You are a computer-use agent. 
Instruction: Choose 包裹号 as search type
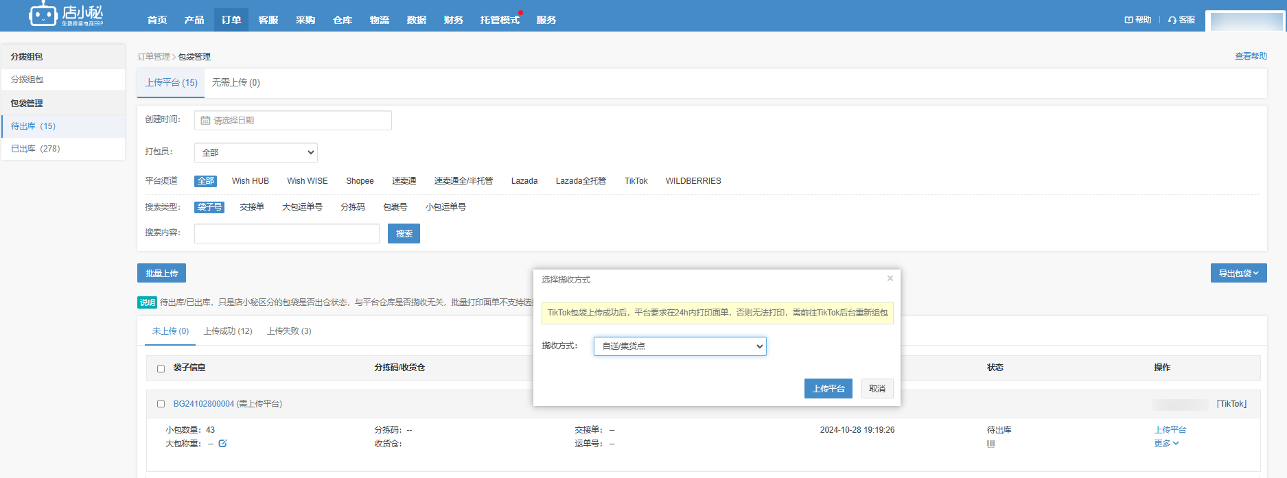[395, 207]
